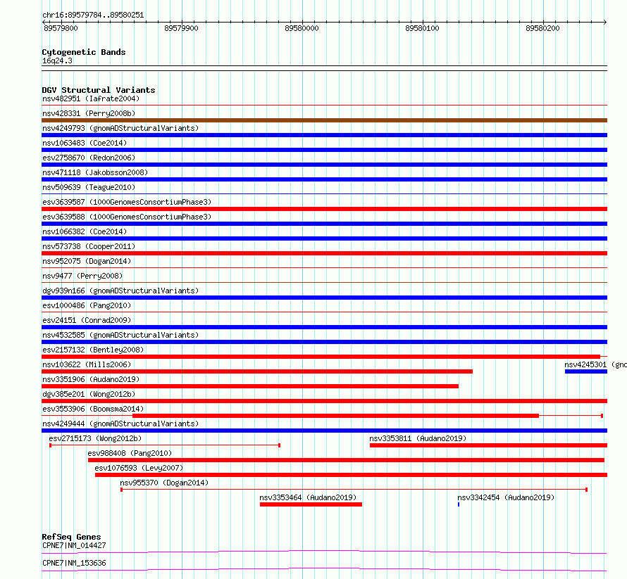Select the esv2715173 (Wong2012b) label
This screenshot has height=579, width=627.
[x=95, y=438]
